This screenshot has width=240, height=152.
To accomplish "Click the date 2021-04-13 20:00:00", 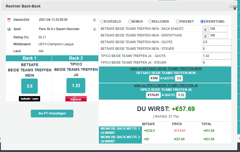I will (53, 20).
